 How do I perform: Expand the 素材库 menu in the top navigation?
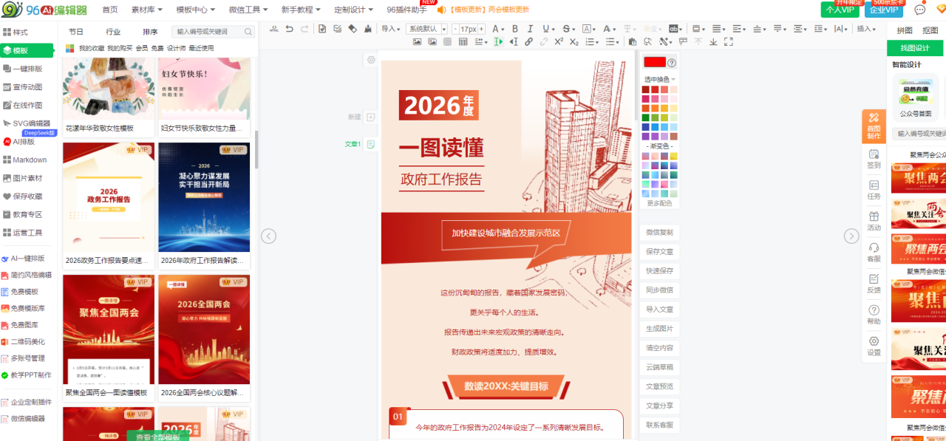pos(147,10)
